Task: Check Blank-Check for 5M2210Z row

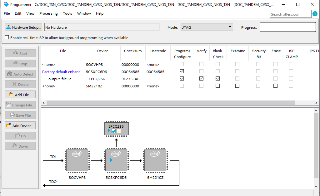Action: coord(218,86)
